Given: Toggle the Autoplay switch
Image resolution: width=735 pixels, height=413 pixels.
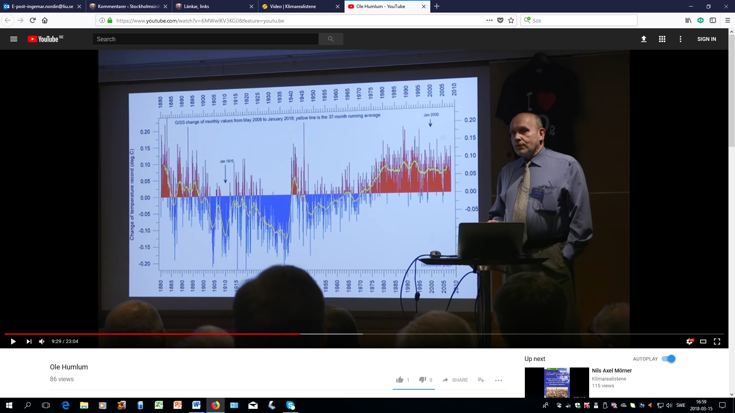Looking at the screenshot, I should coord(669,359).
